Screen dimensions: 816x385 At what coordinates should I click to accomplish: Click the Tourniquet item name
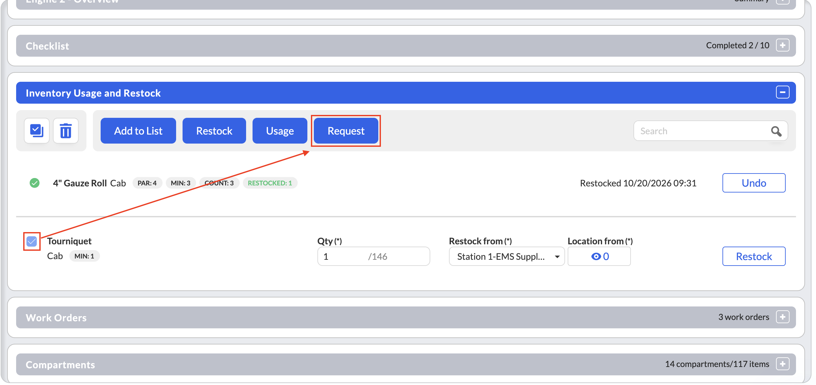click(x=69, y=241)
